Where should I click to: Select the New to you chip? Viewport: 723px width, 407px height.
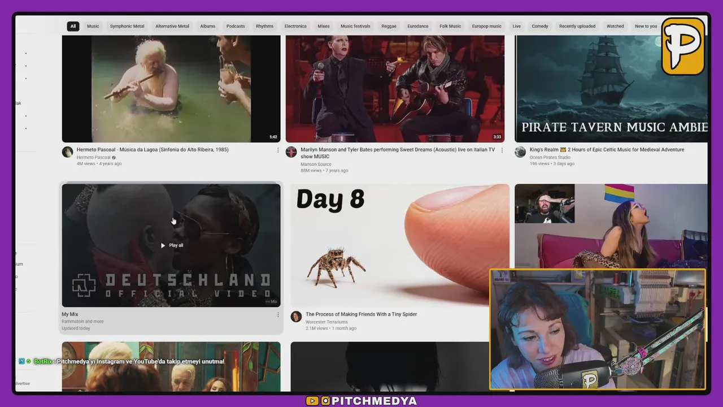[x=646, y=26]
